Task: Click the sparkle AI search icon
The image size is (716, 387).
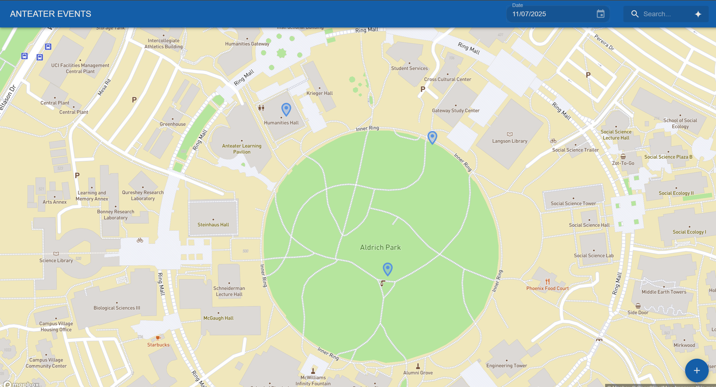Action: 698,14
